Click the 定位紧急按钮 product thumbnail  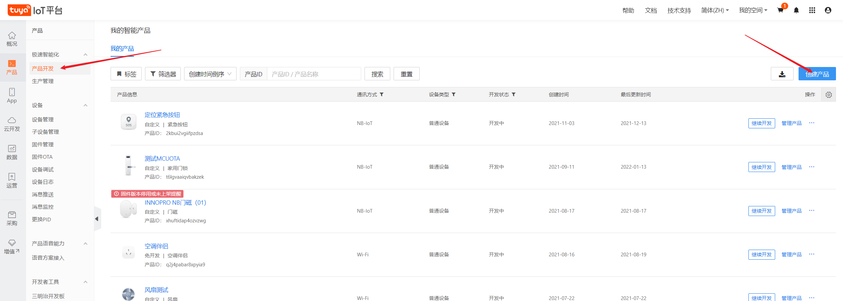pos(128,122)
